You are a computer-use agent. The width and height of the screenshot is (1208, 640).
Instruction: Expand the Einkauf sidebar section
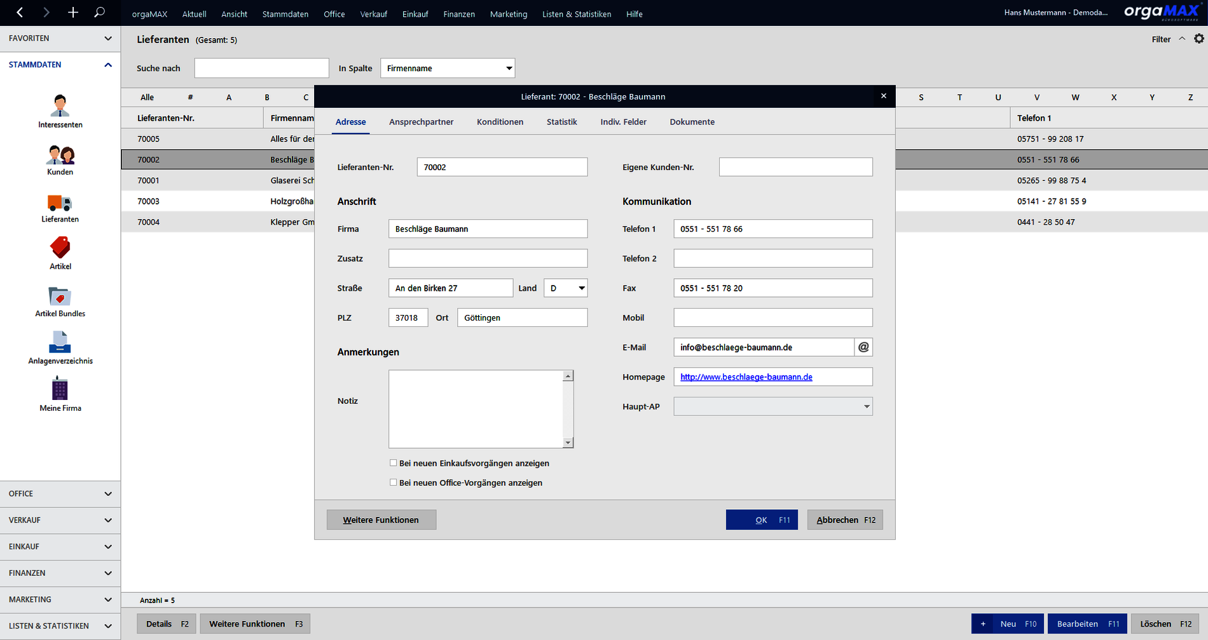pos(60,547)
